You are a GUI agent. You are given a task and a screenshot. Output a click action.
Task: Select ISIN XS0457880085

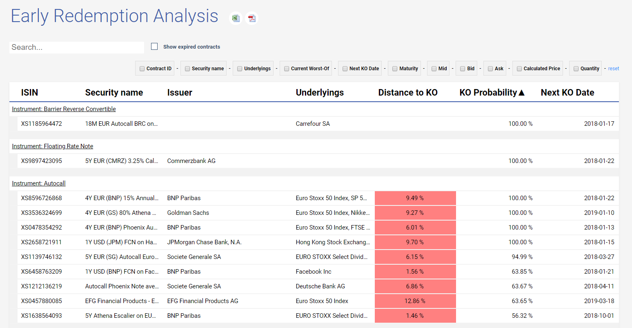click(x=42, y=301)
